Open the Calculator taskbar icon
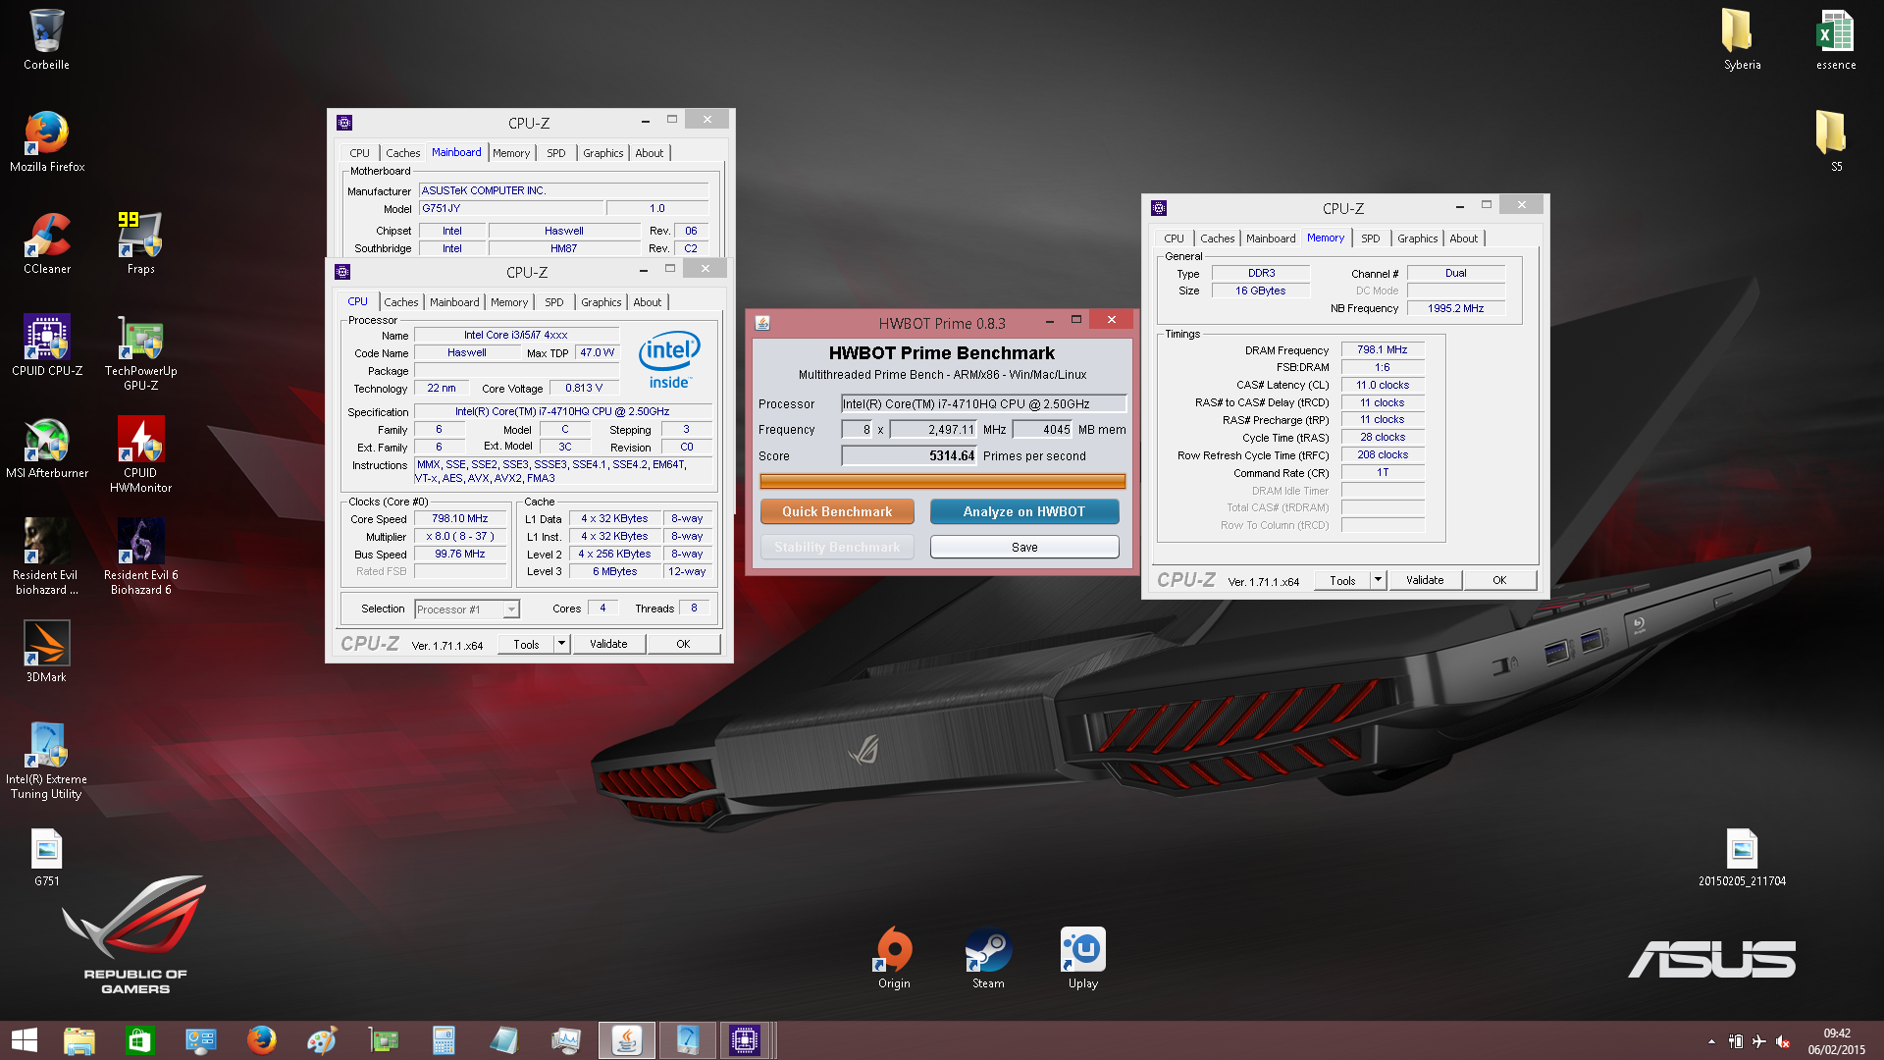Viewport: 1884px width, 1060px height. click(444, 1039)
